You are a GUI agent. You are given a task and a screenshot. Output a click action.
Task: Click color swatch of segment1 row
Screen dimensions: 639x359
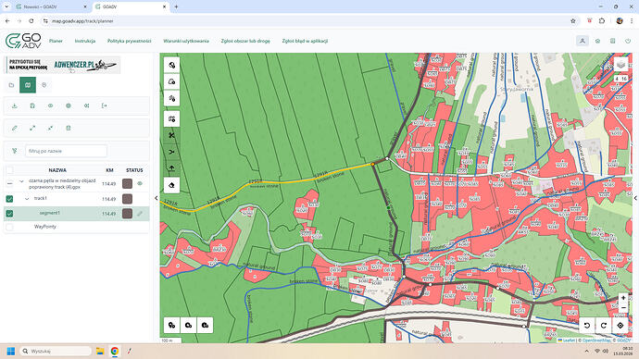coord(127,214)
